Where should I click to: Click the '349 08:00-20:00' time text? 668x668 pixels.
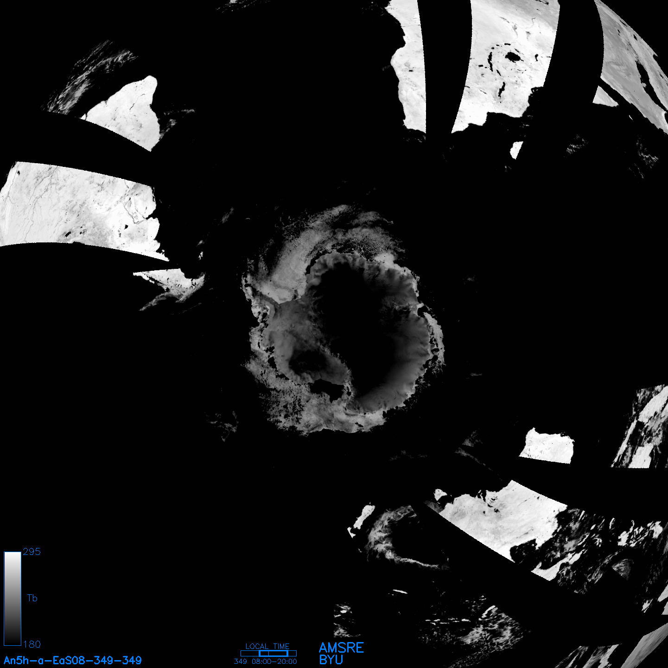266,662
